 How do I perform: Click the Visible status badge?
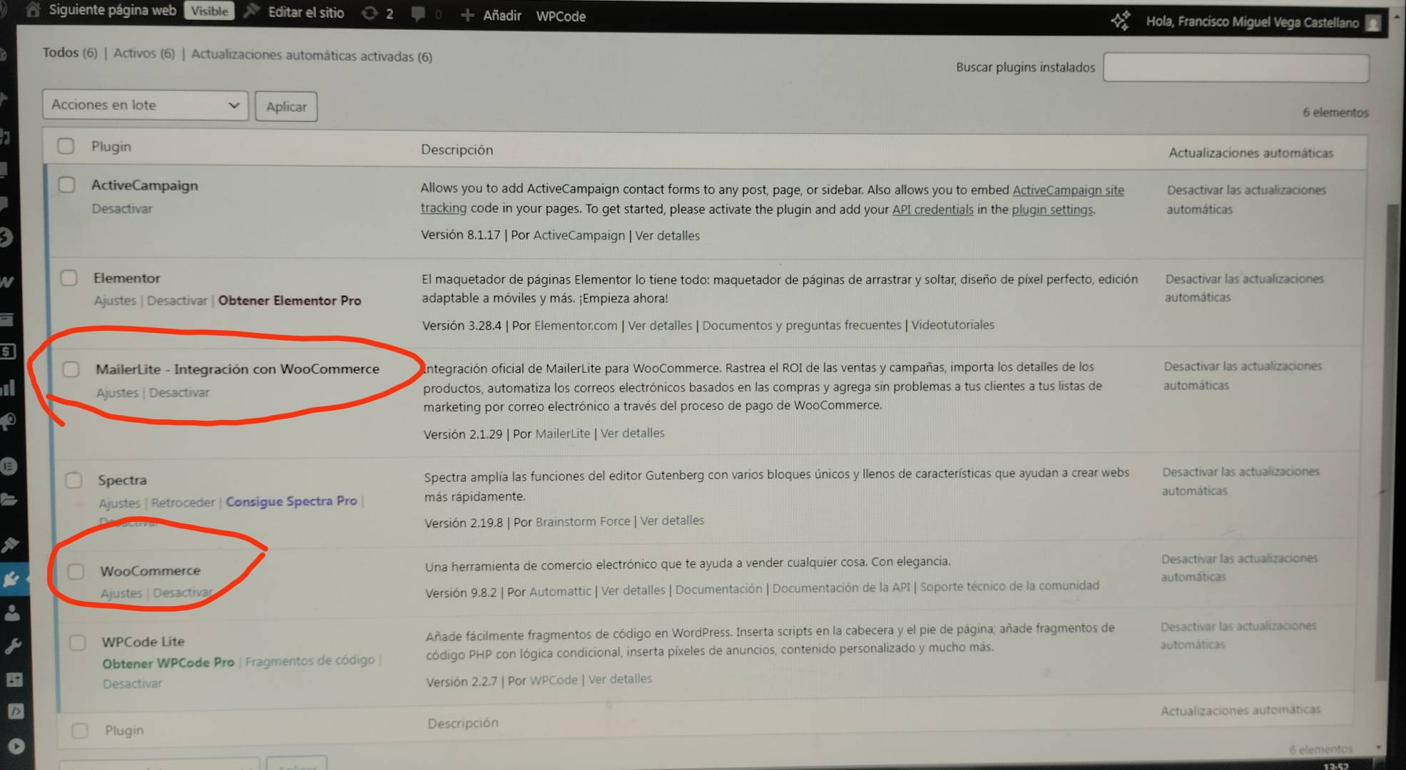point(209,11)
